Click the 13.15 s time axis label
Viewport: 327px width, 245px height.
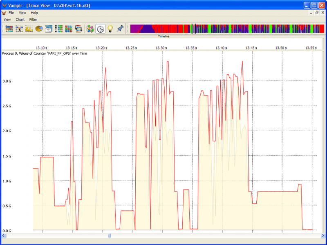[x=72, y=48]
